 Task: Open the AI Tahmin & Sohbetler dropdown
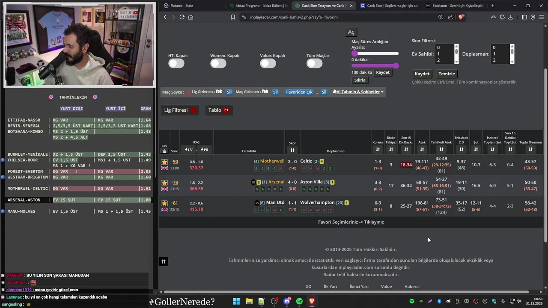tap(358, 92)
